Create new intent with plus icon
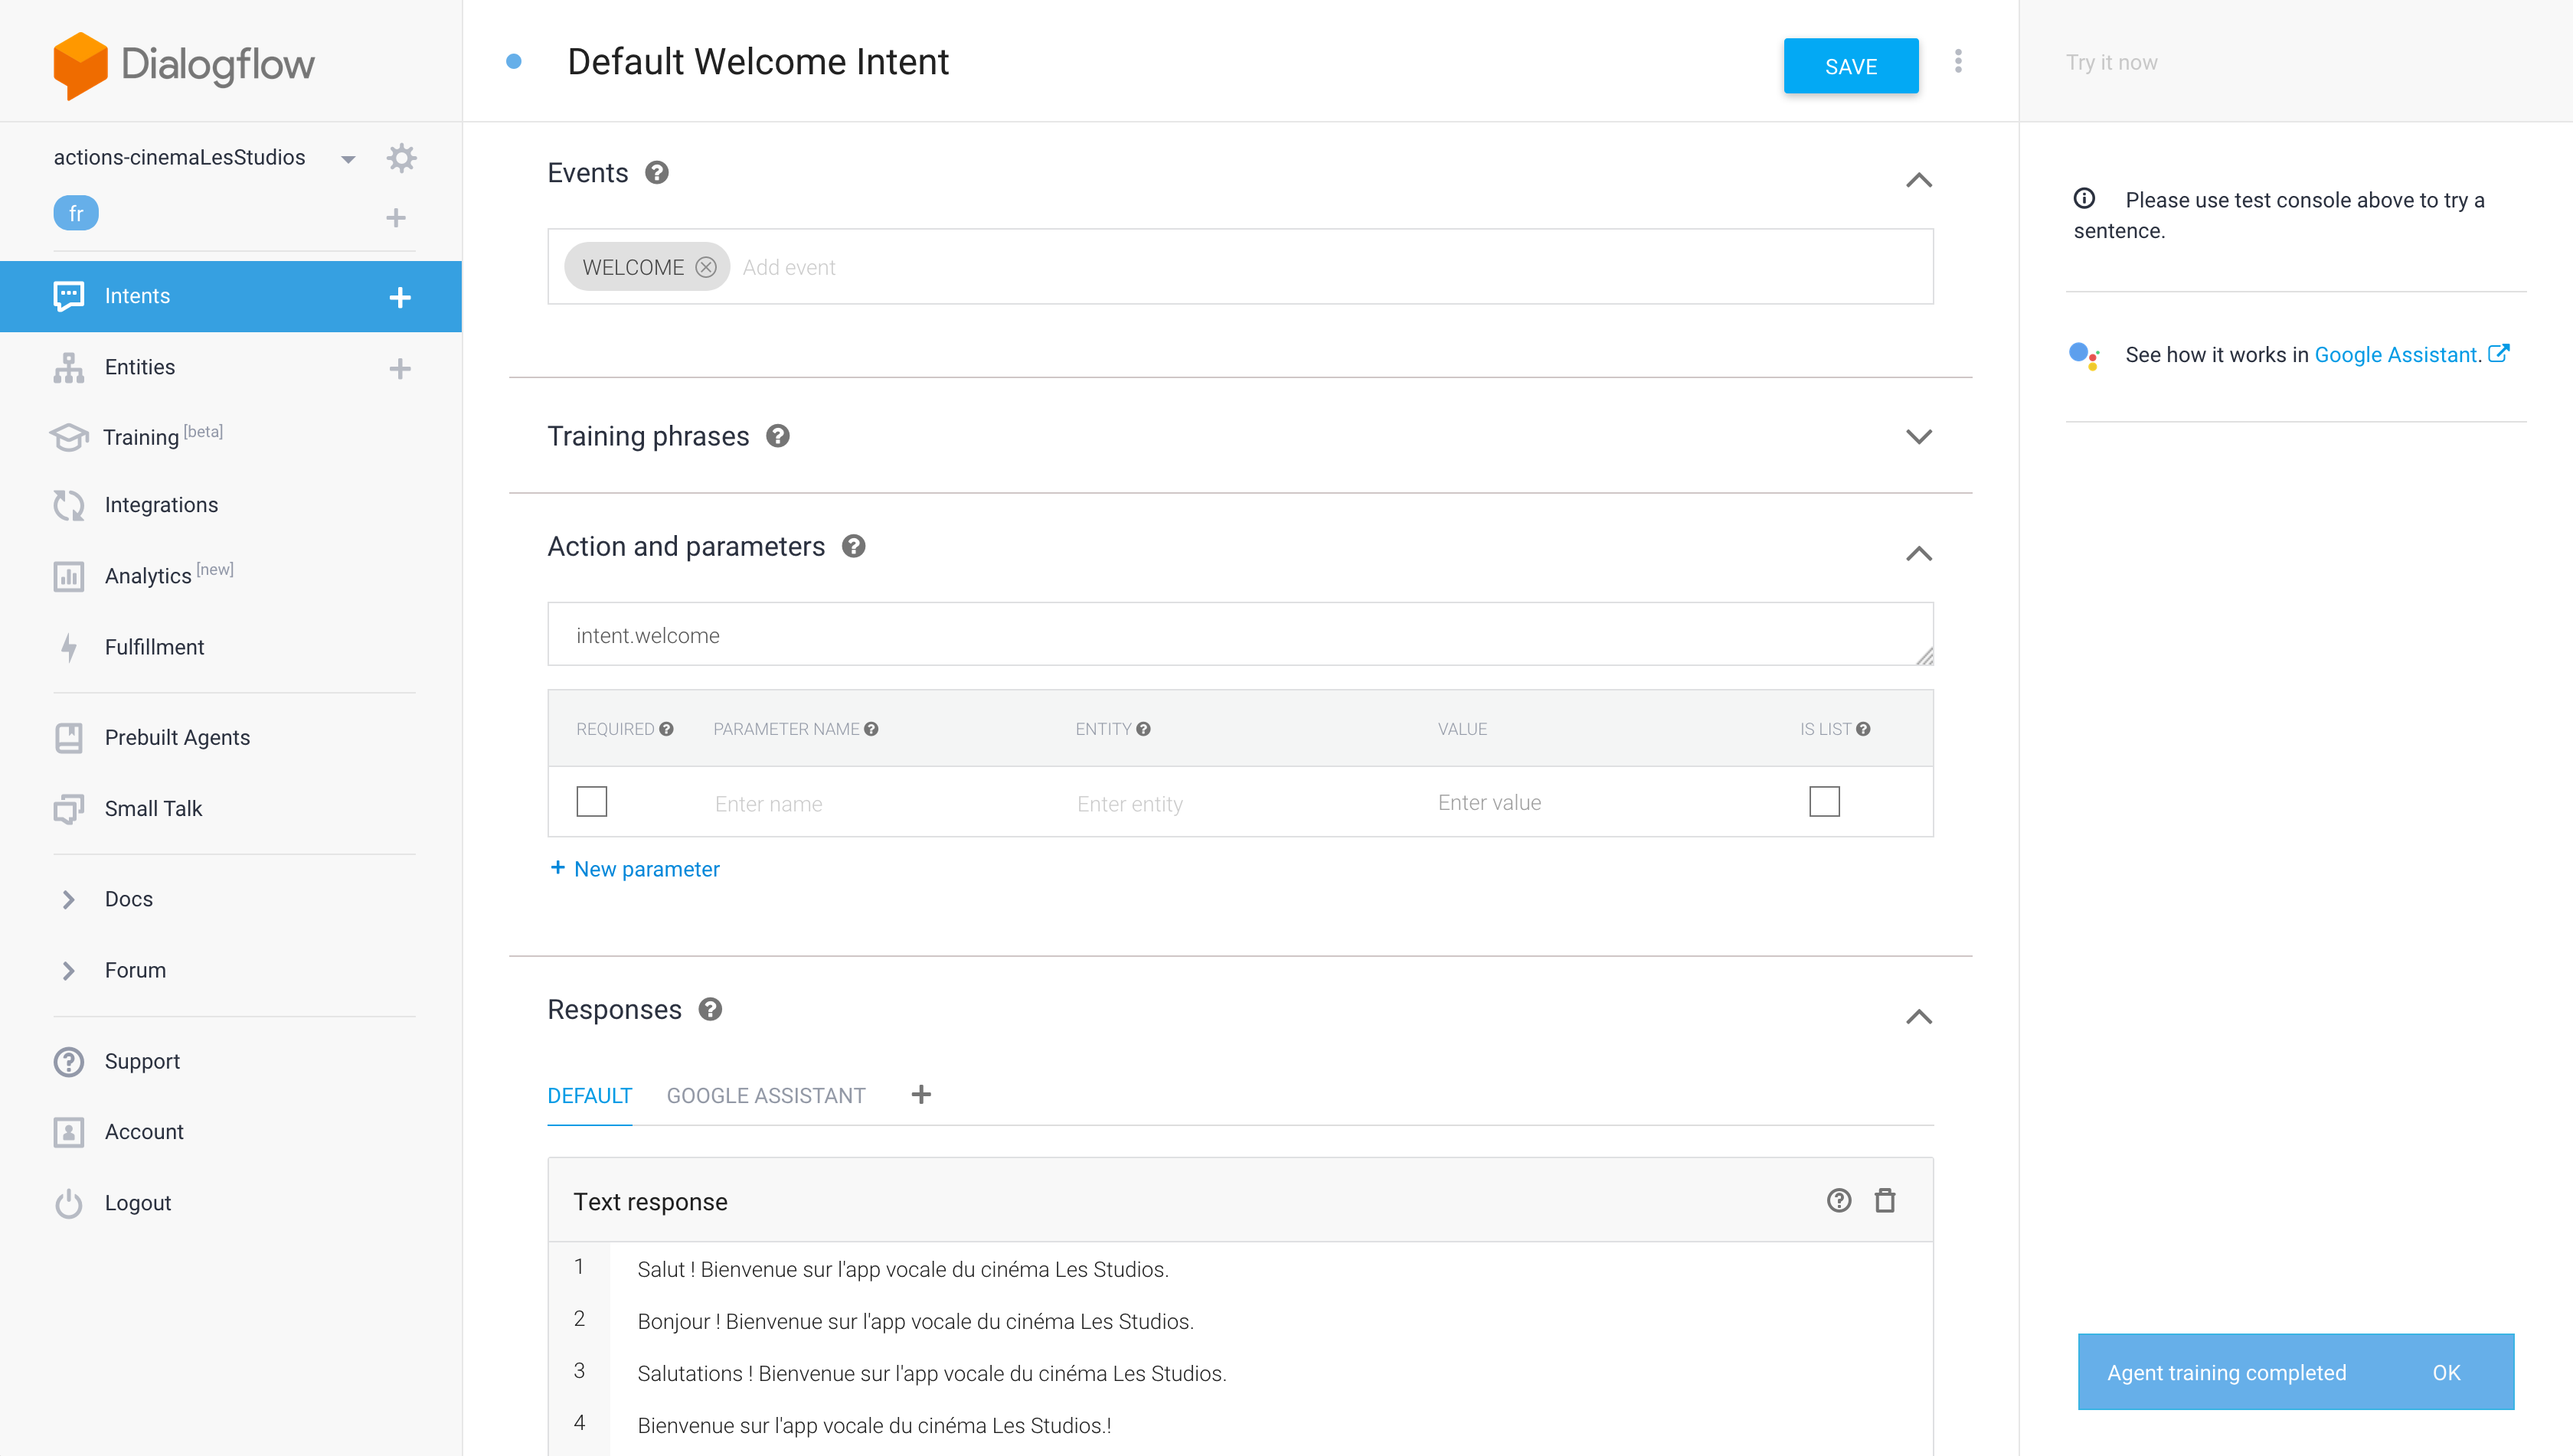The height and width of the screenshot is (1456, 2573). point(400,297)
